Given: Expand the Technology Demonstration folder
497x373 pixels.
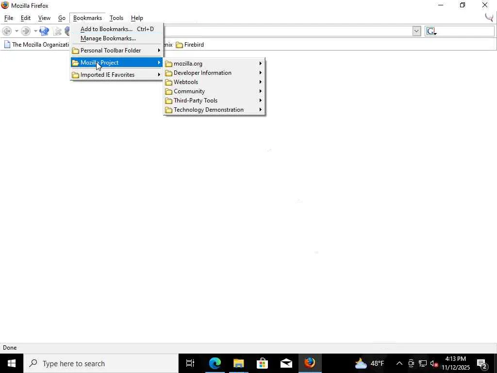Looking at the screenshot, I should [x=214, y=109].
